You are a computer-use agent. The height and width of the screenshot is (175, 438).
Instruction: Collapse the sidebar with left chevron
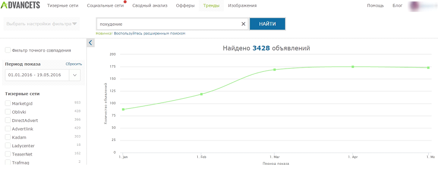pos(91,43)
